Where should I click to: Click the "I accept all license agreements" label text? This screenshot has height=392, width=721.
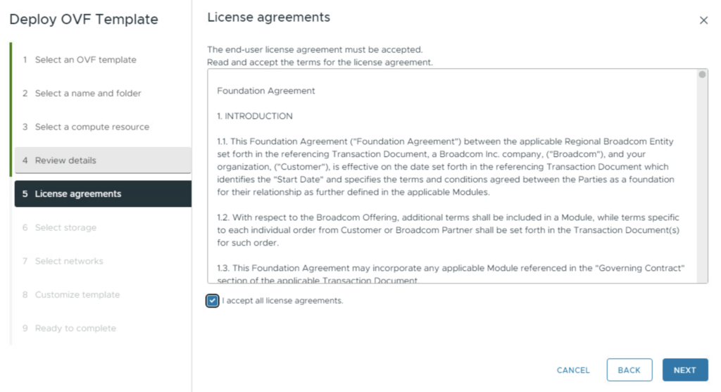pyautogui.click(x=282, y=301)
